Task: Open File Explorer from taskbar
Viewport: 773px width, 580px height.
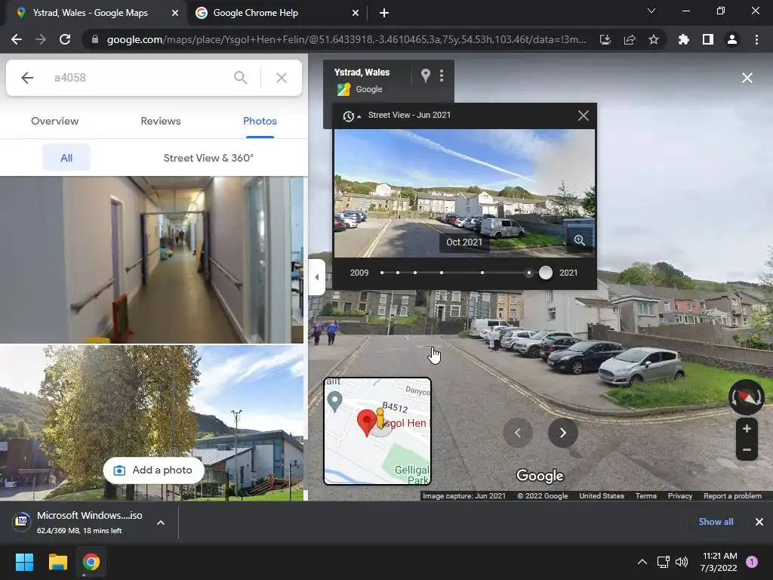Action: tap(57, 562)
